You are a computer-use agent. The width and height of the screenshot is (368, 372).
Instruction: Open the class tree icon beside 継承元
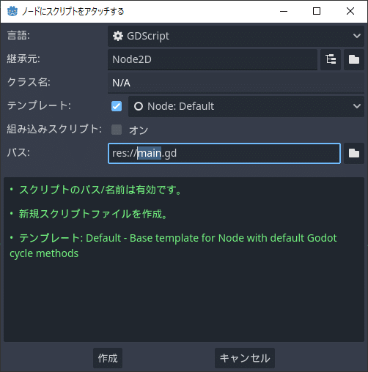point(331,59)
